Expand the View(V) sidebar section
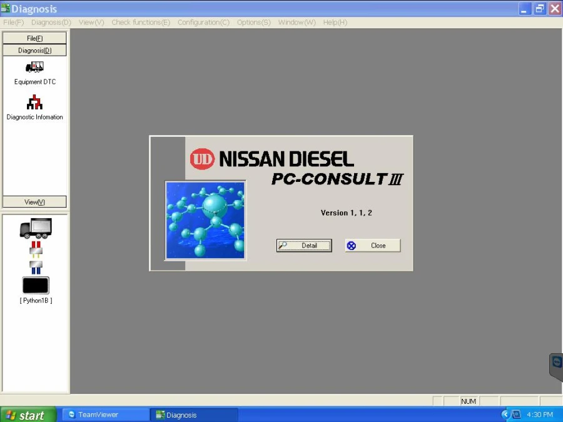The width and height of the screenshot is (563, 422). click(34, 202)
